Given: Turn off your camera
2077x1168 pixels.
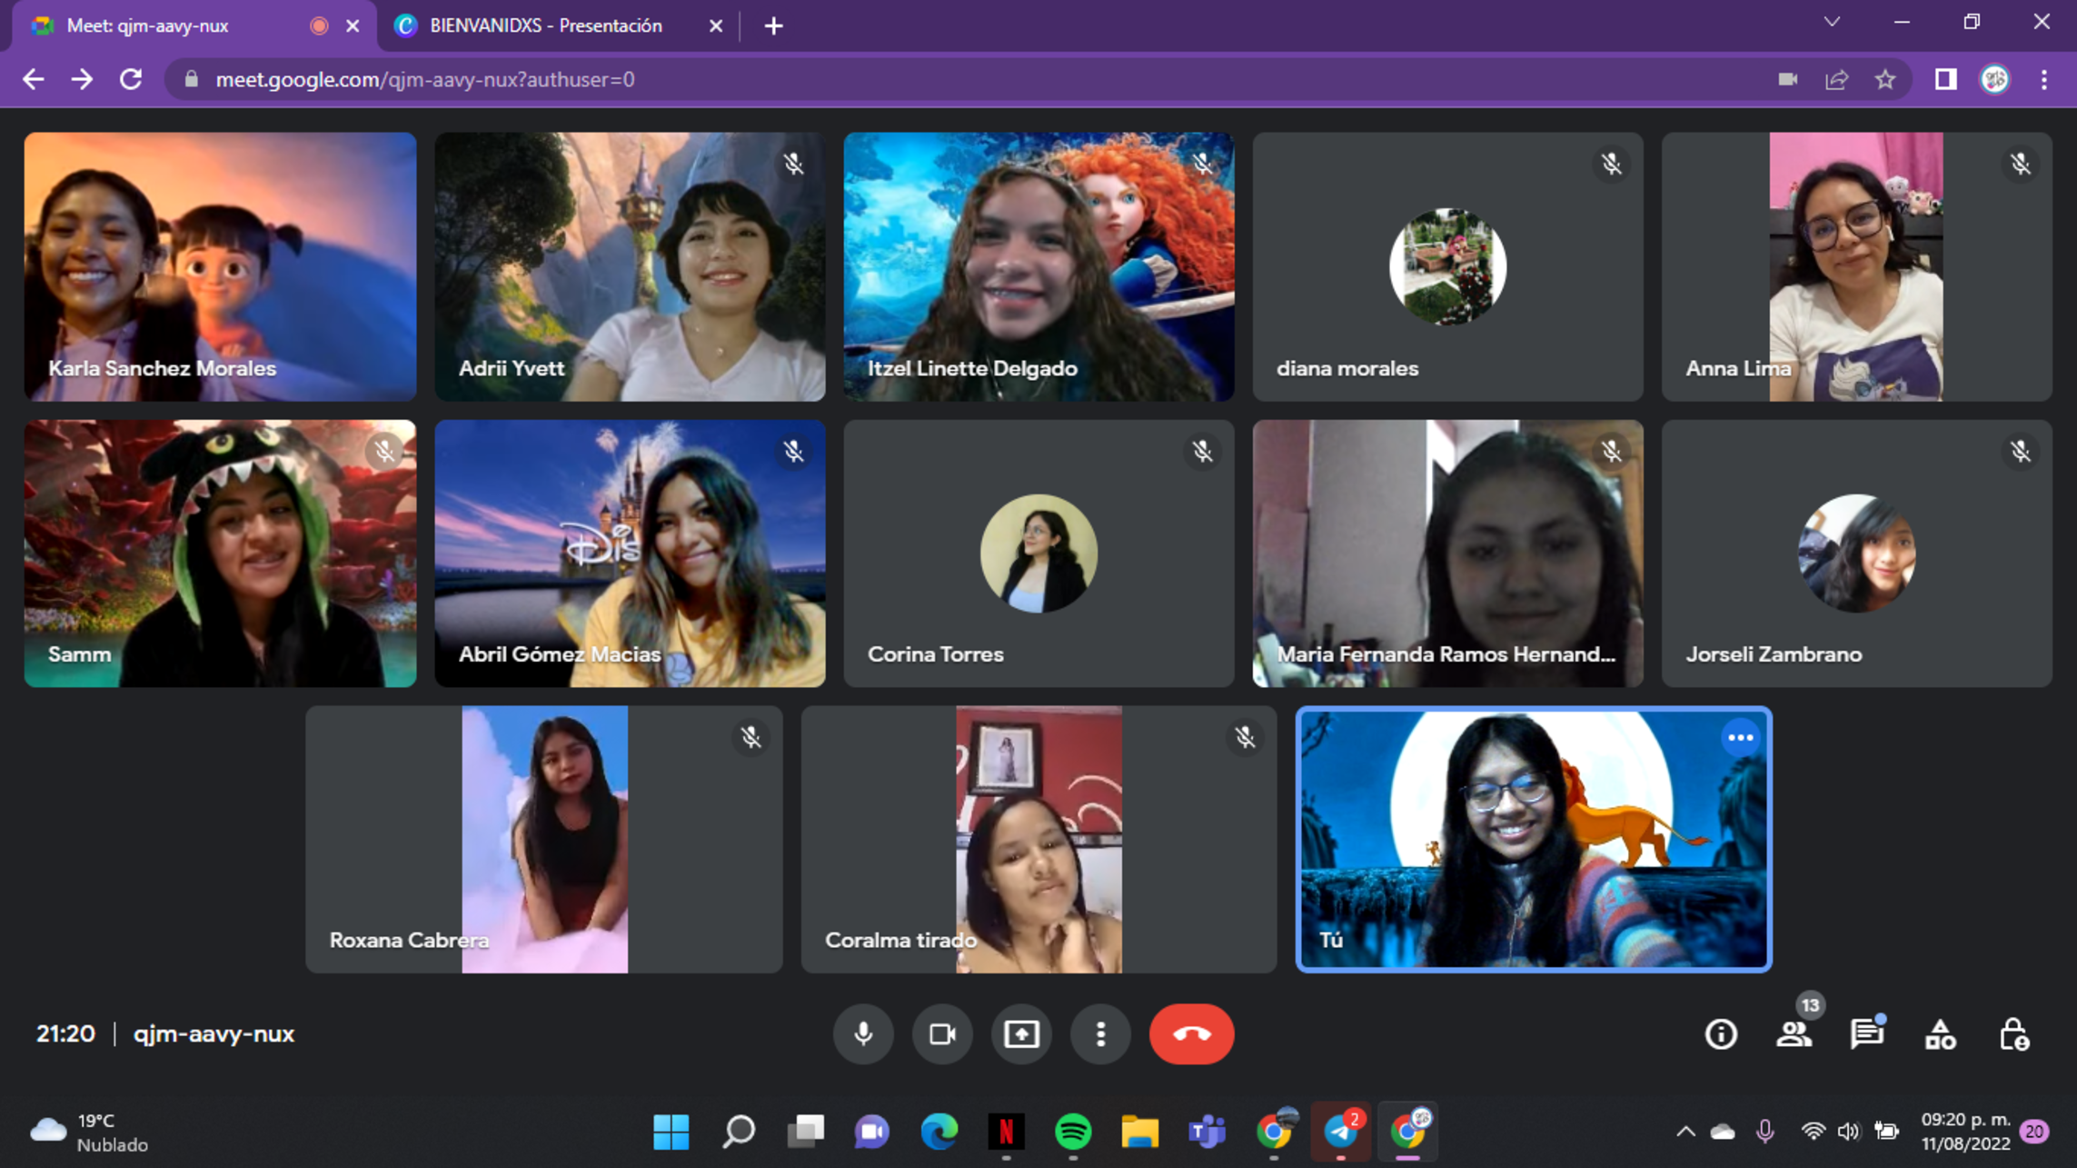Looking at the screenshot, I should (942, 1034).
